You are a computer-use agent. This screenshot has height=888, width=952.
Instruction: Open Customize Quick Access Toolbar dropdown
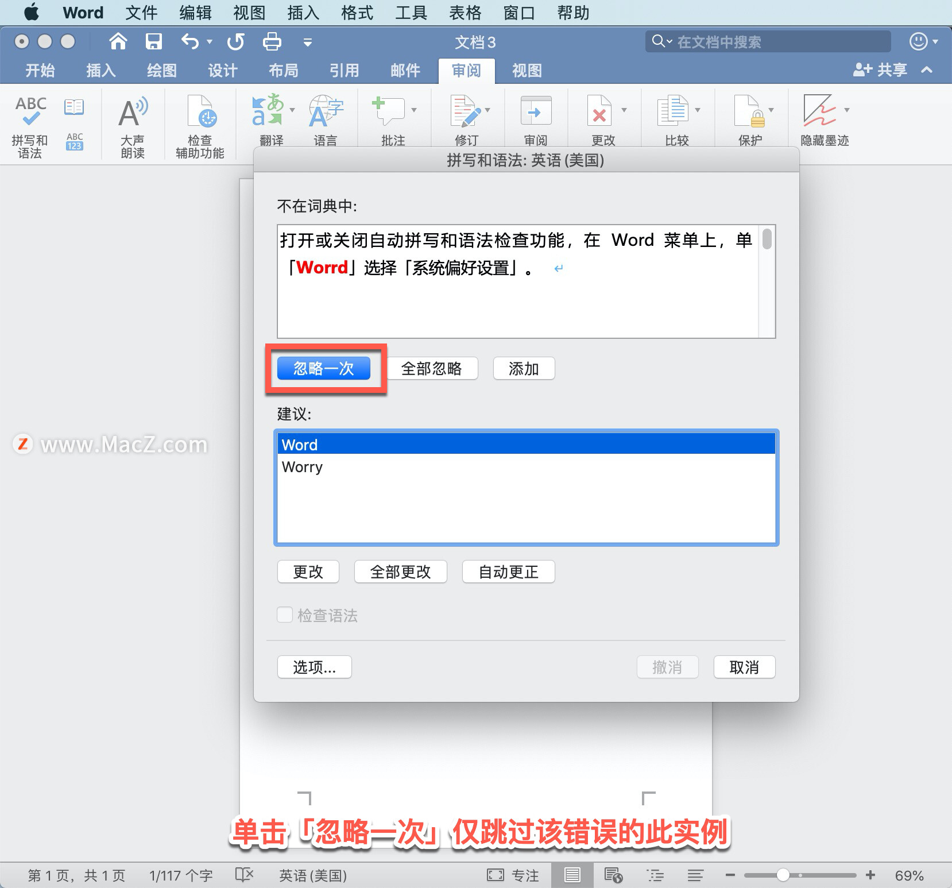[x=308, y=42]
